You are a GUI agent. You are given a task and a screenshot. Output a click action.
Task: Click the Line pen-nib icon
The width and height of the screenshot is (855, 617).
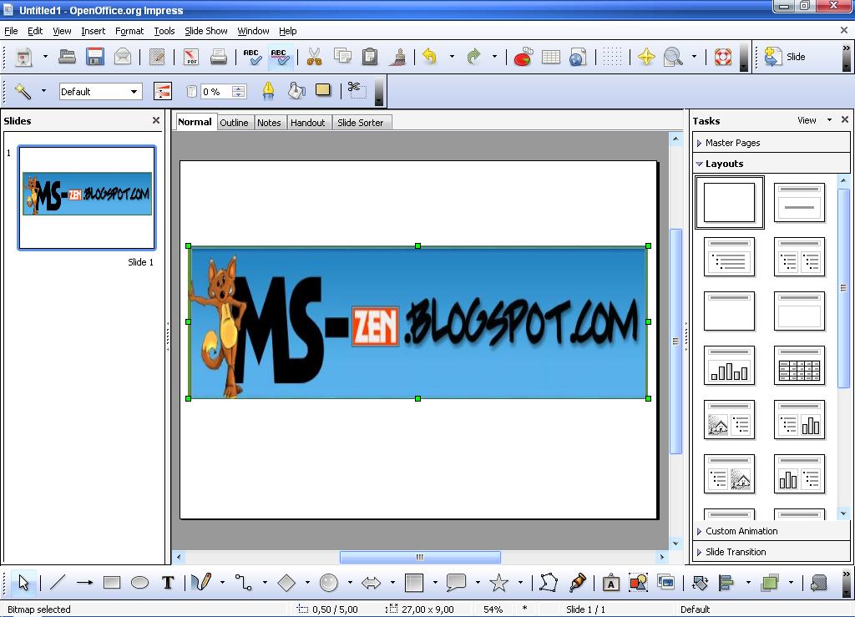click(268, 91)
